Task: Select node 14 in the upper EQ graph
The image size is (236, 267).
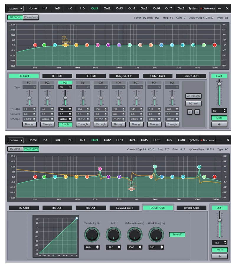Action: coord(183,45)
